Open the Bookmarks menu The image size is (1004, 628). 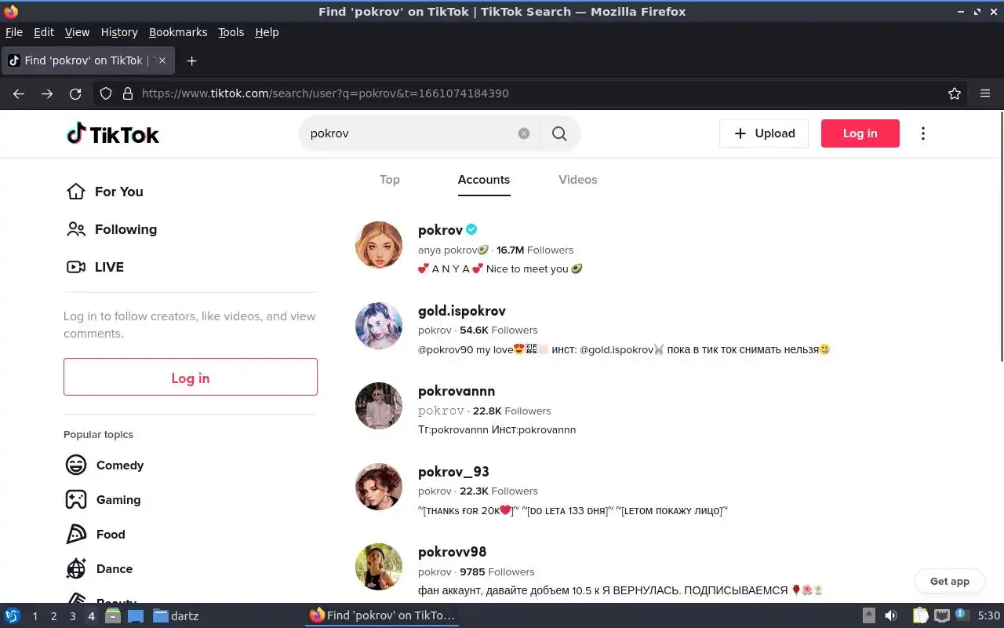[x=178, y=32]
